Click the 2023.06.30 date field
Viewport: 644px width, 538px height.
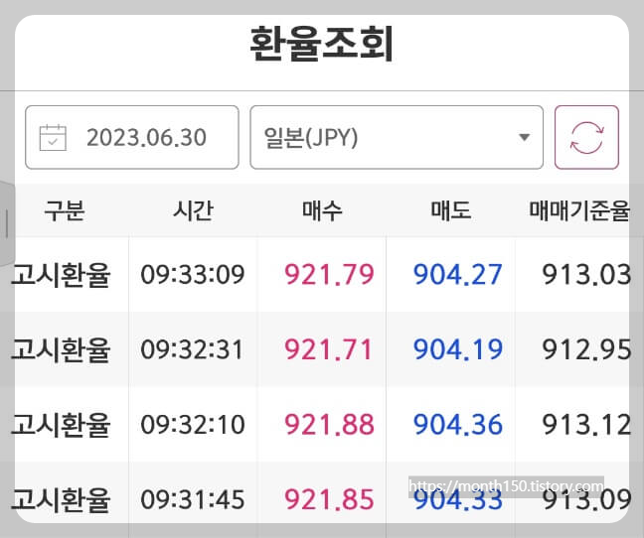[x=132, y=137]
